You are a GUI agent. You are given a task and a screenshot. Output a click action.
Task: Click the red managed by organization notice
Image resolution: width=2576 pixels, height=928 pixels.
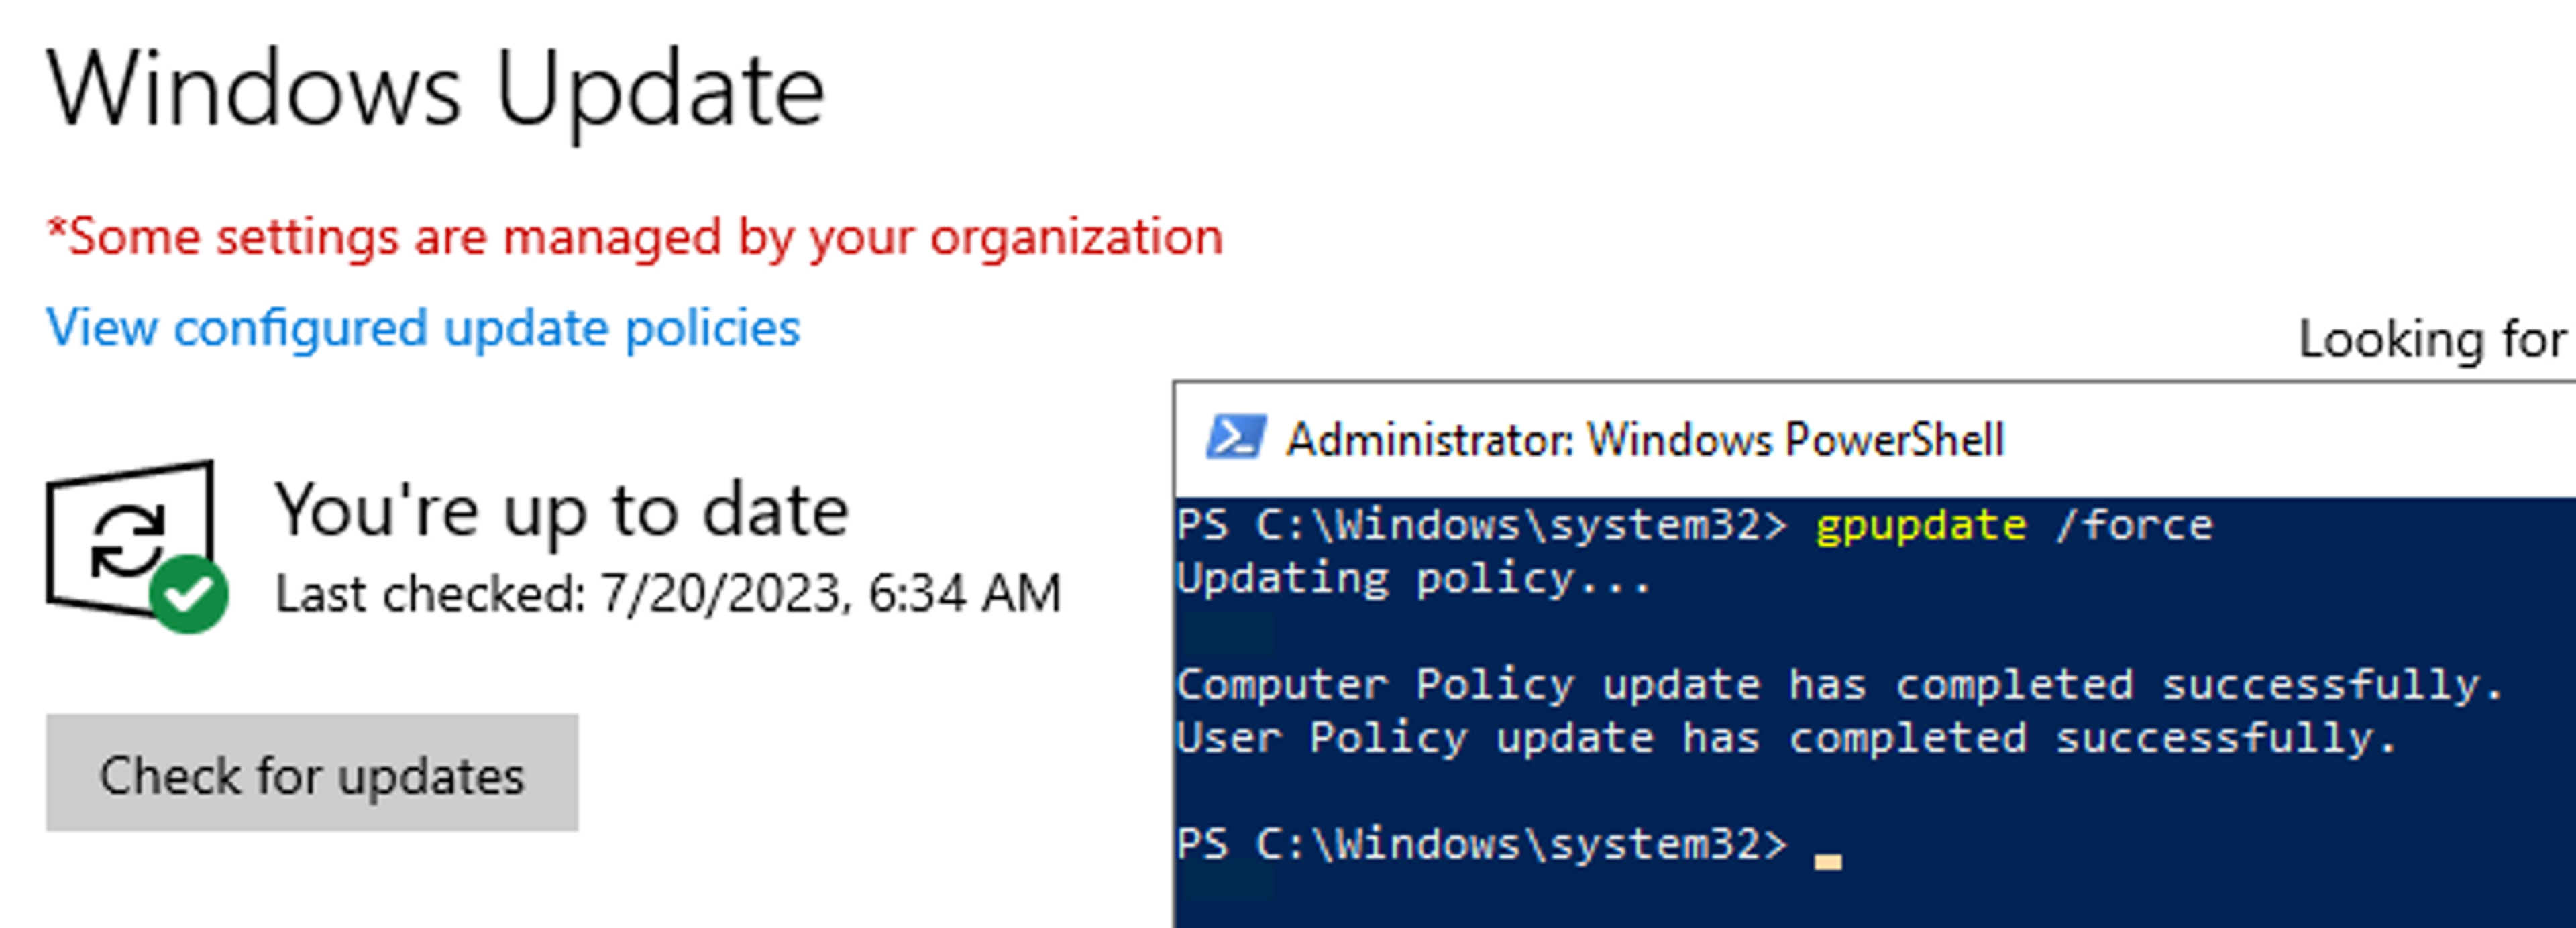[x=635, y=238]
